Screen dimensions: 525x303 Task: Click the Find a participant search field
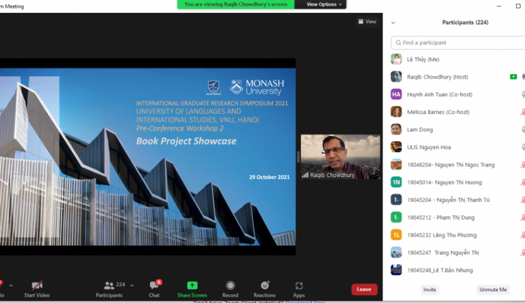(x=458, y=43)
